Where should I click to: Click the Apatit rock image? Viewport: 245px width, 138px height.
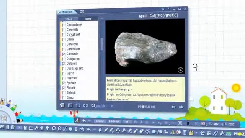(x=145, y=49)
